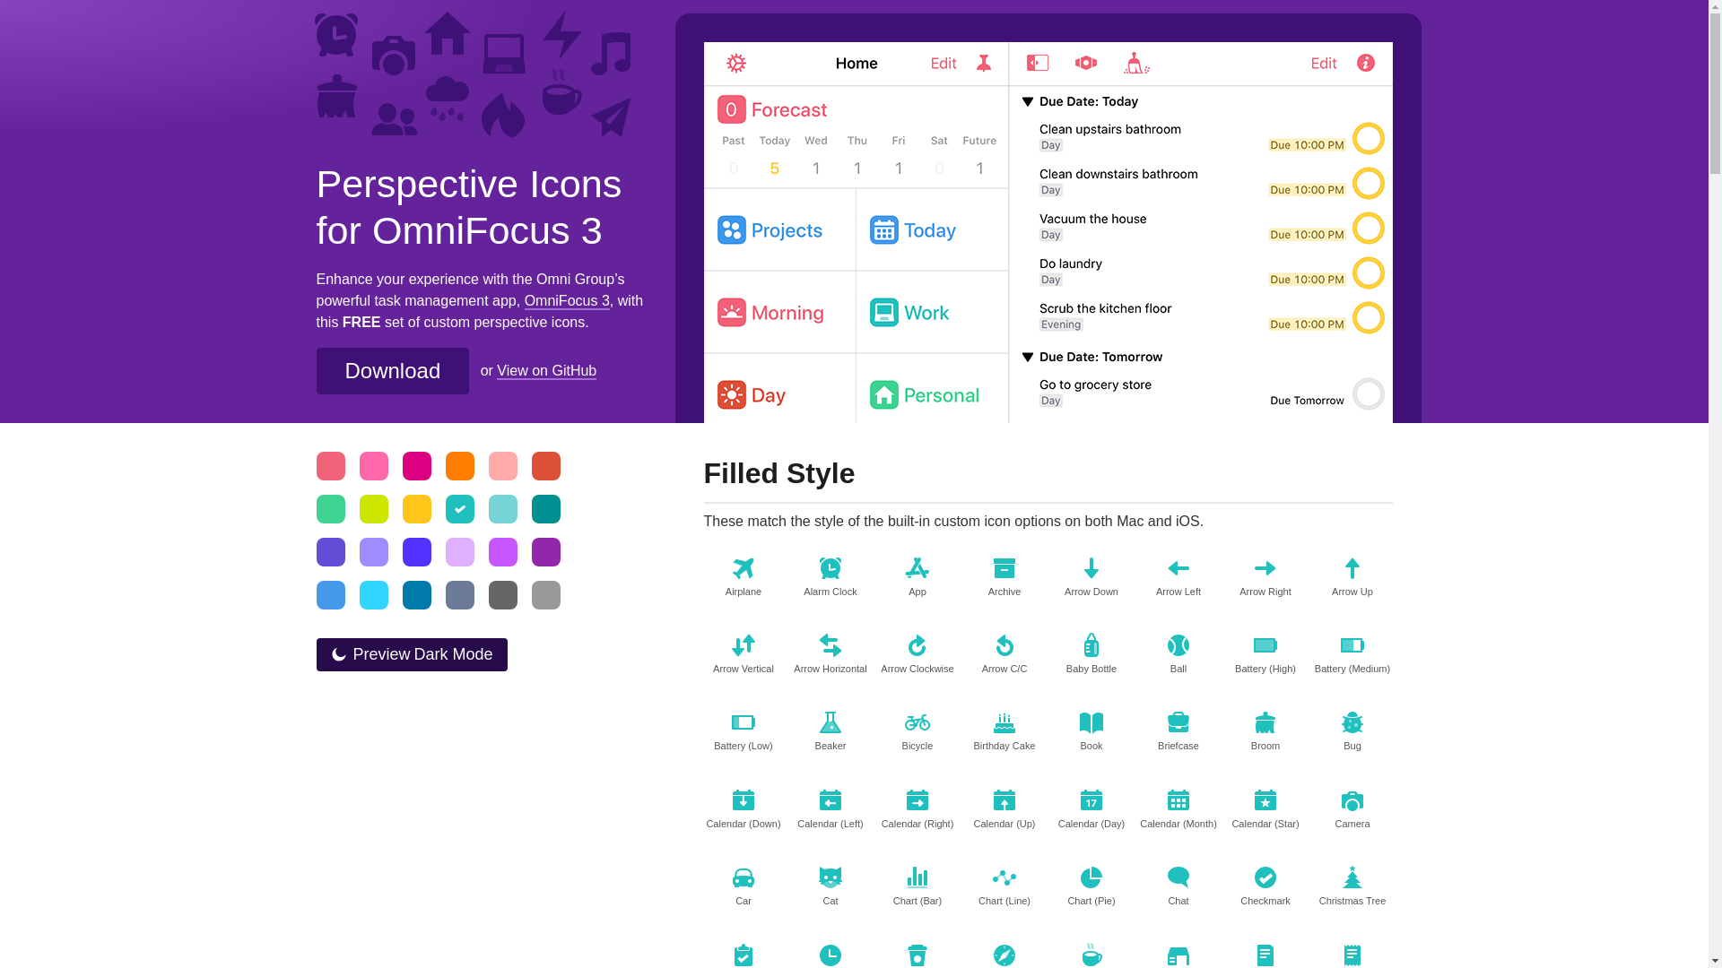Choose the selected teal swatch with checkmark
Viewport: 1722px width, 968px height.
point(460,509)
